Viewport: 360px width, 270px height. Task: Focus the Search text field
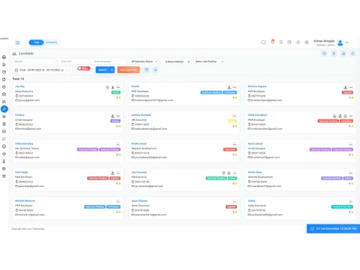point(35,62)
